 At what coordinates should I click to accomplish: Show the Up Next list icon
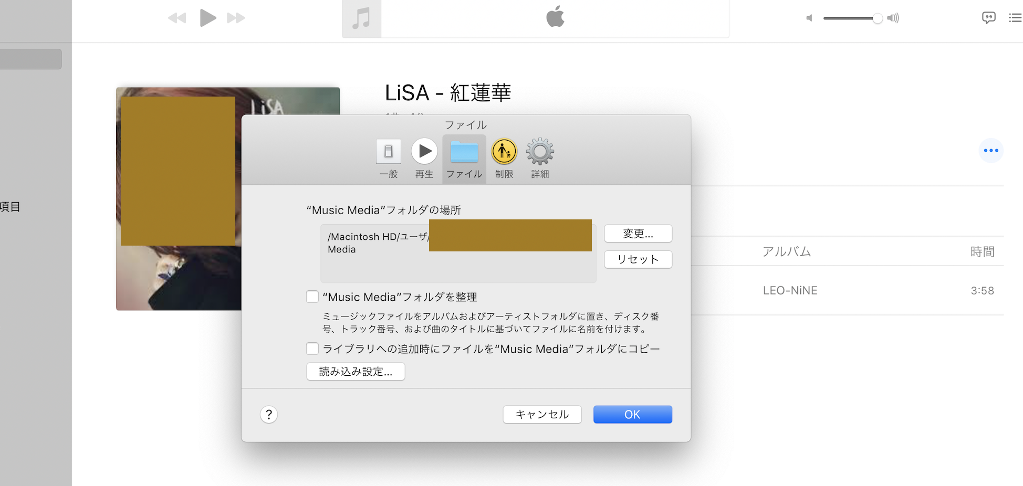coord(1015,18)
